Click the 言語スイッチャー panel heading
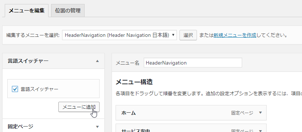Screen dimensions: 302x132 28,61
